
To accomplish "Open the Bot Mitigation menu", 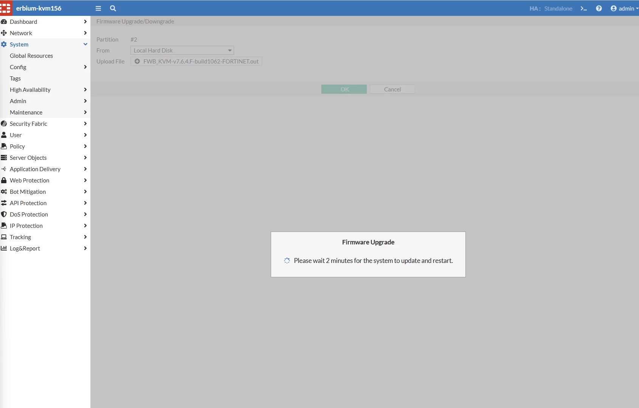I will click(x=45, y=192).
